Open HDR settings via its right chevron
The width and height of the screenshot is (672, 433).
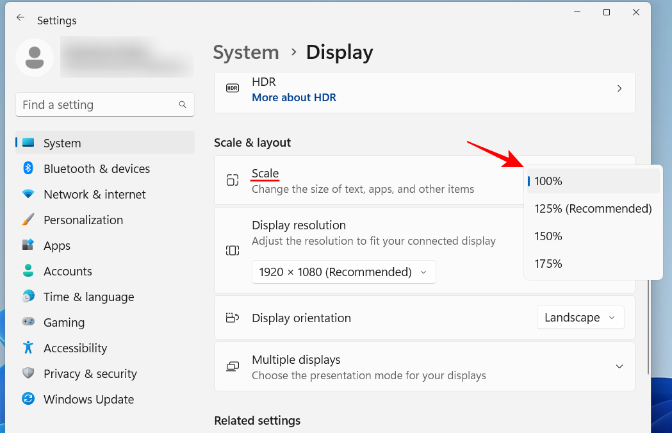click(619, 88)
